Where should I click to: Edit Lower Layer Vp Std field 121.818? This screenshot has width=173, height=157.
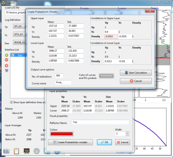(76, 51)
